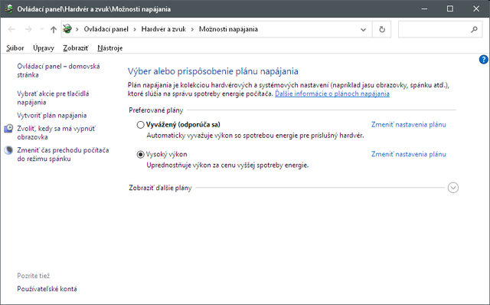
Task: Expand breadcrumb chevron after Hardvér a zvuk
Action: pos(192,29)
